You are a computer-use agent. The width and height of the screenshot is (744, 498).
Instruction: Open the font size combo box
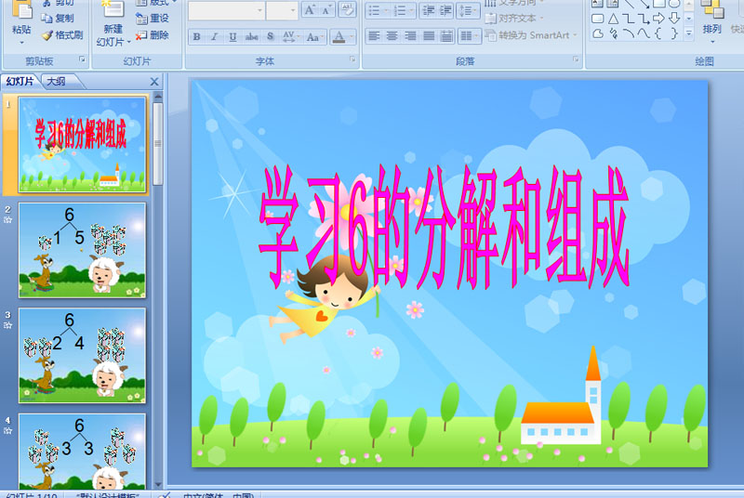click(x=282, y=10)
